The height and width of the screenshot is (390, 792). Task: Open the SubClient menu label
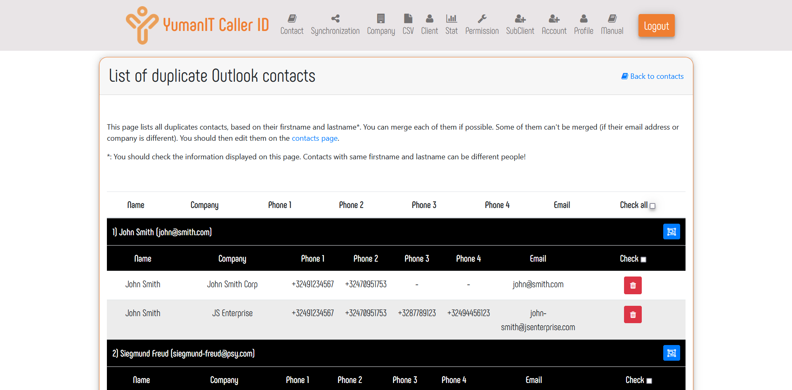pyautogui.click(x=520, y=31)
